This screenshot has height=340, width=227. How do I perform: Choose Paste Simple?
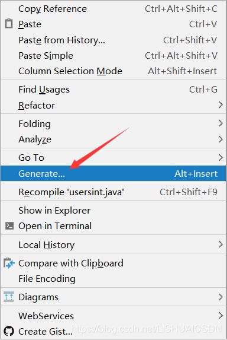click(113, 56)
